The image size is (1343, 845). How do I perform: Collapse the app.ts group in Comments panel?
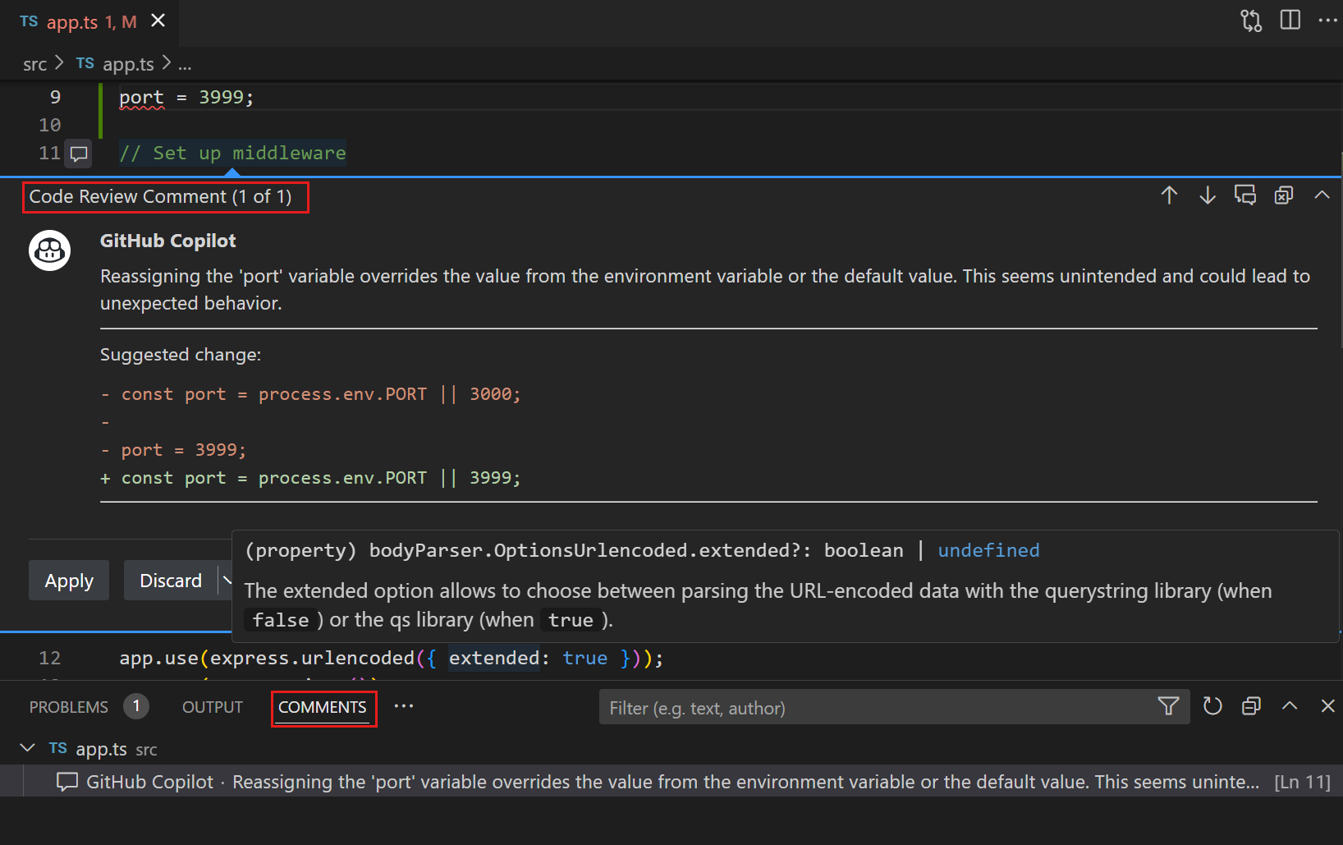[27, 748]
